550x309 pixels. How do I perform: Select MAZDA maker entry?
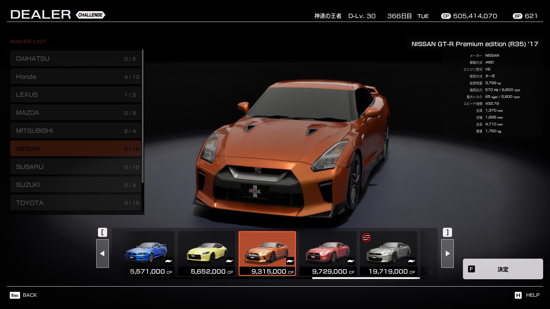76,113
